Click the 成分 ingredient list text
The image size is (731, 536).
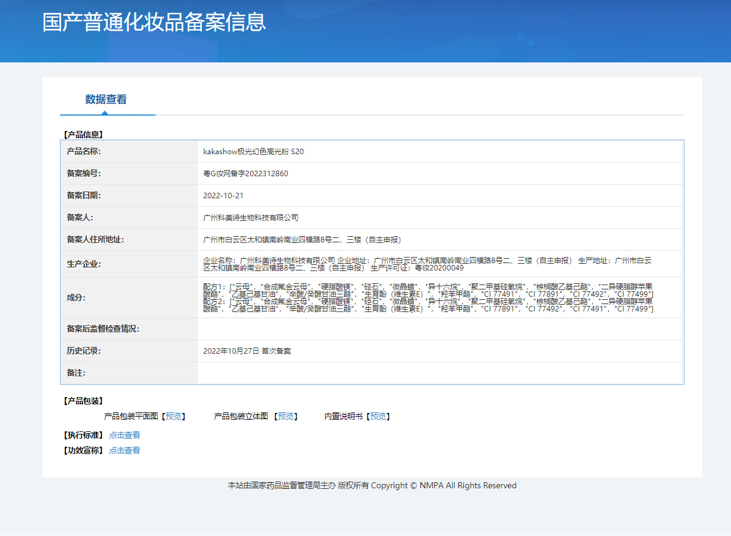point(428,298)
